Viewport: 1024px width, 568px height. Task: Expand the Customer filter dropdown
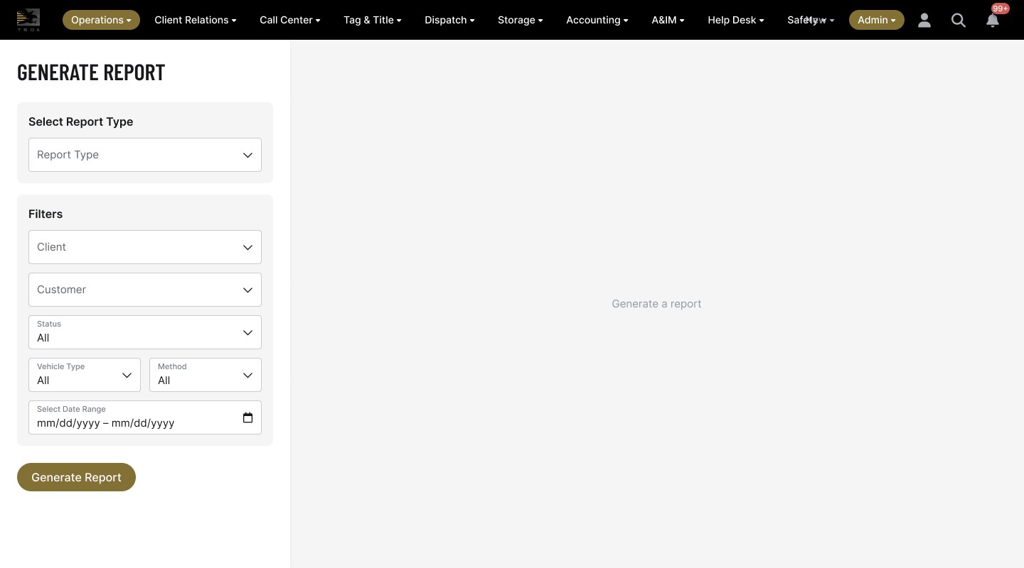click(x=145, y=290)
